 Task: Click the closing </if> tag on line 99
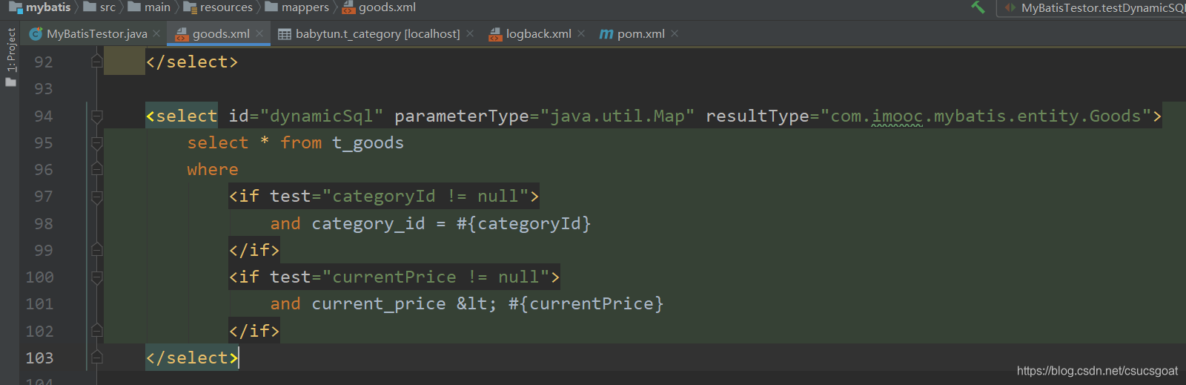[x=254, y=250]
